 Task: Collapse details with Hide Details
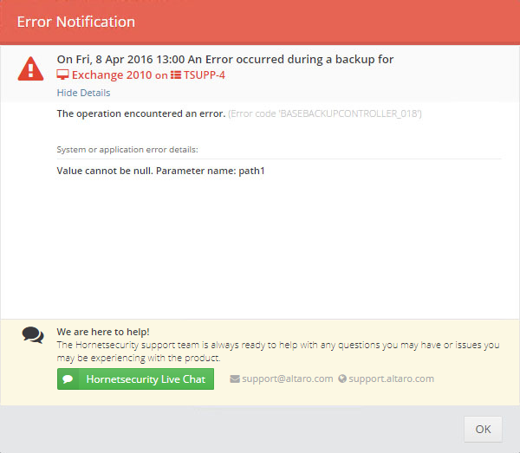(x=83, y=93)
